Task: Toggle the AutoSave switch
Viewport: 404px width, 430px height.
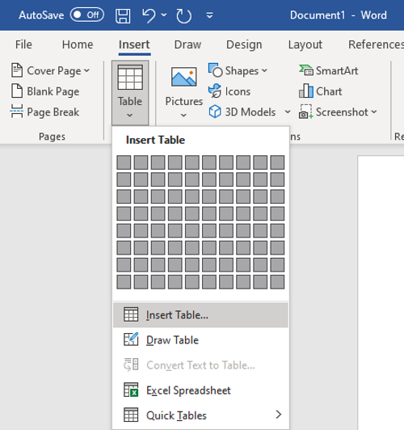Action: pos(87,15)
